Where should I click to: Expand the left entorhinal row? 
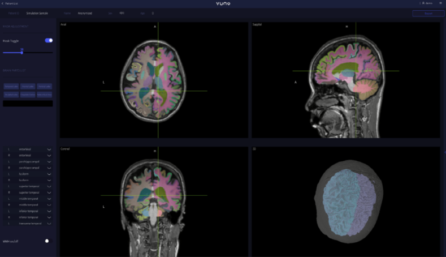click(28, 149)
